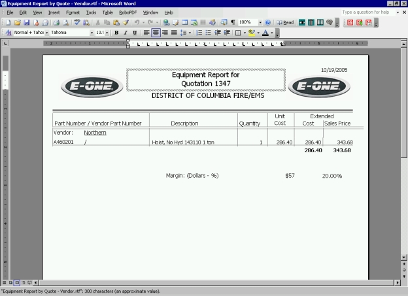
Task: Open Tables and Borders toolbar
Action: 176,23
